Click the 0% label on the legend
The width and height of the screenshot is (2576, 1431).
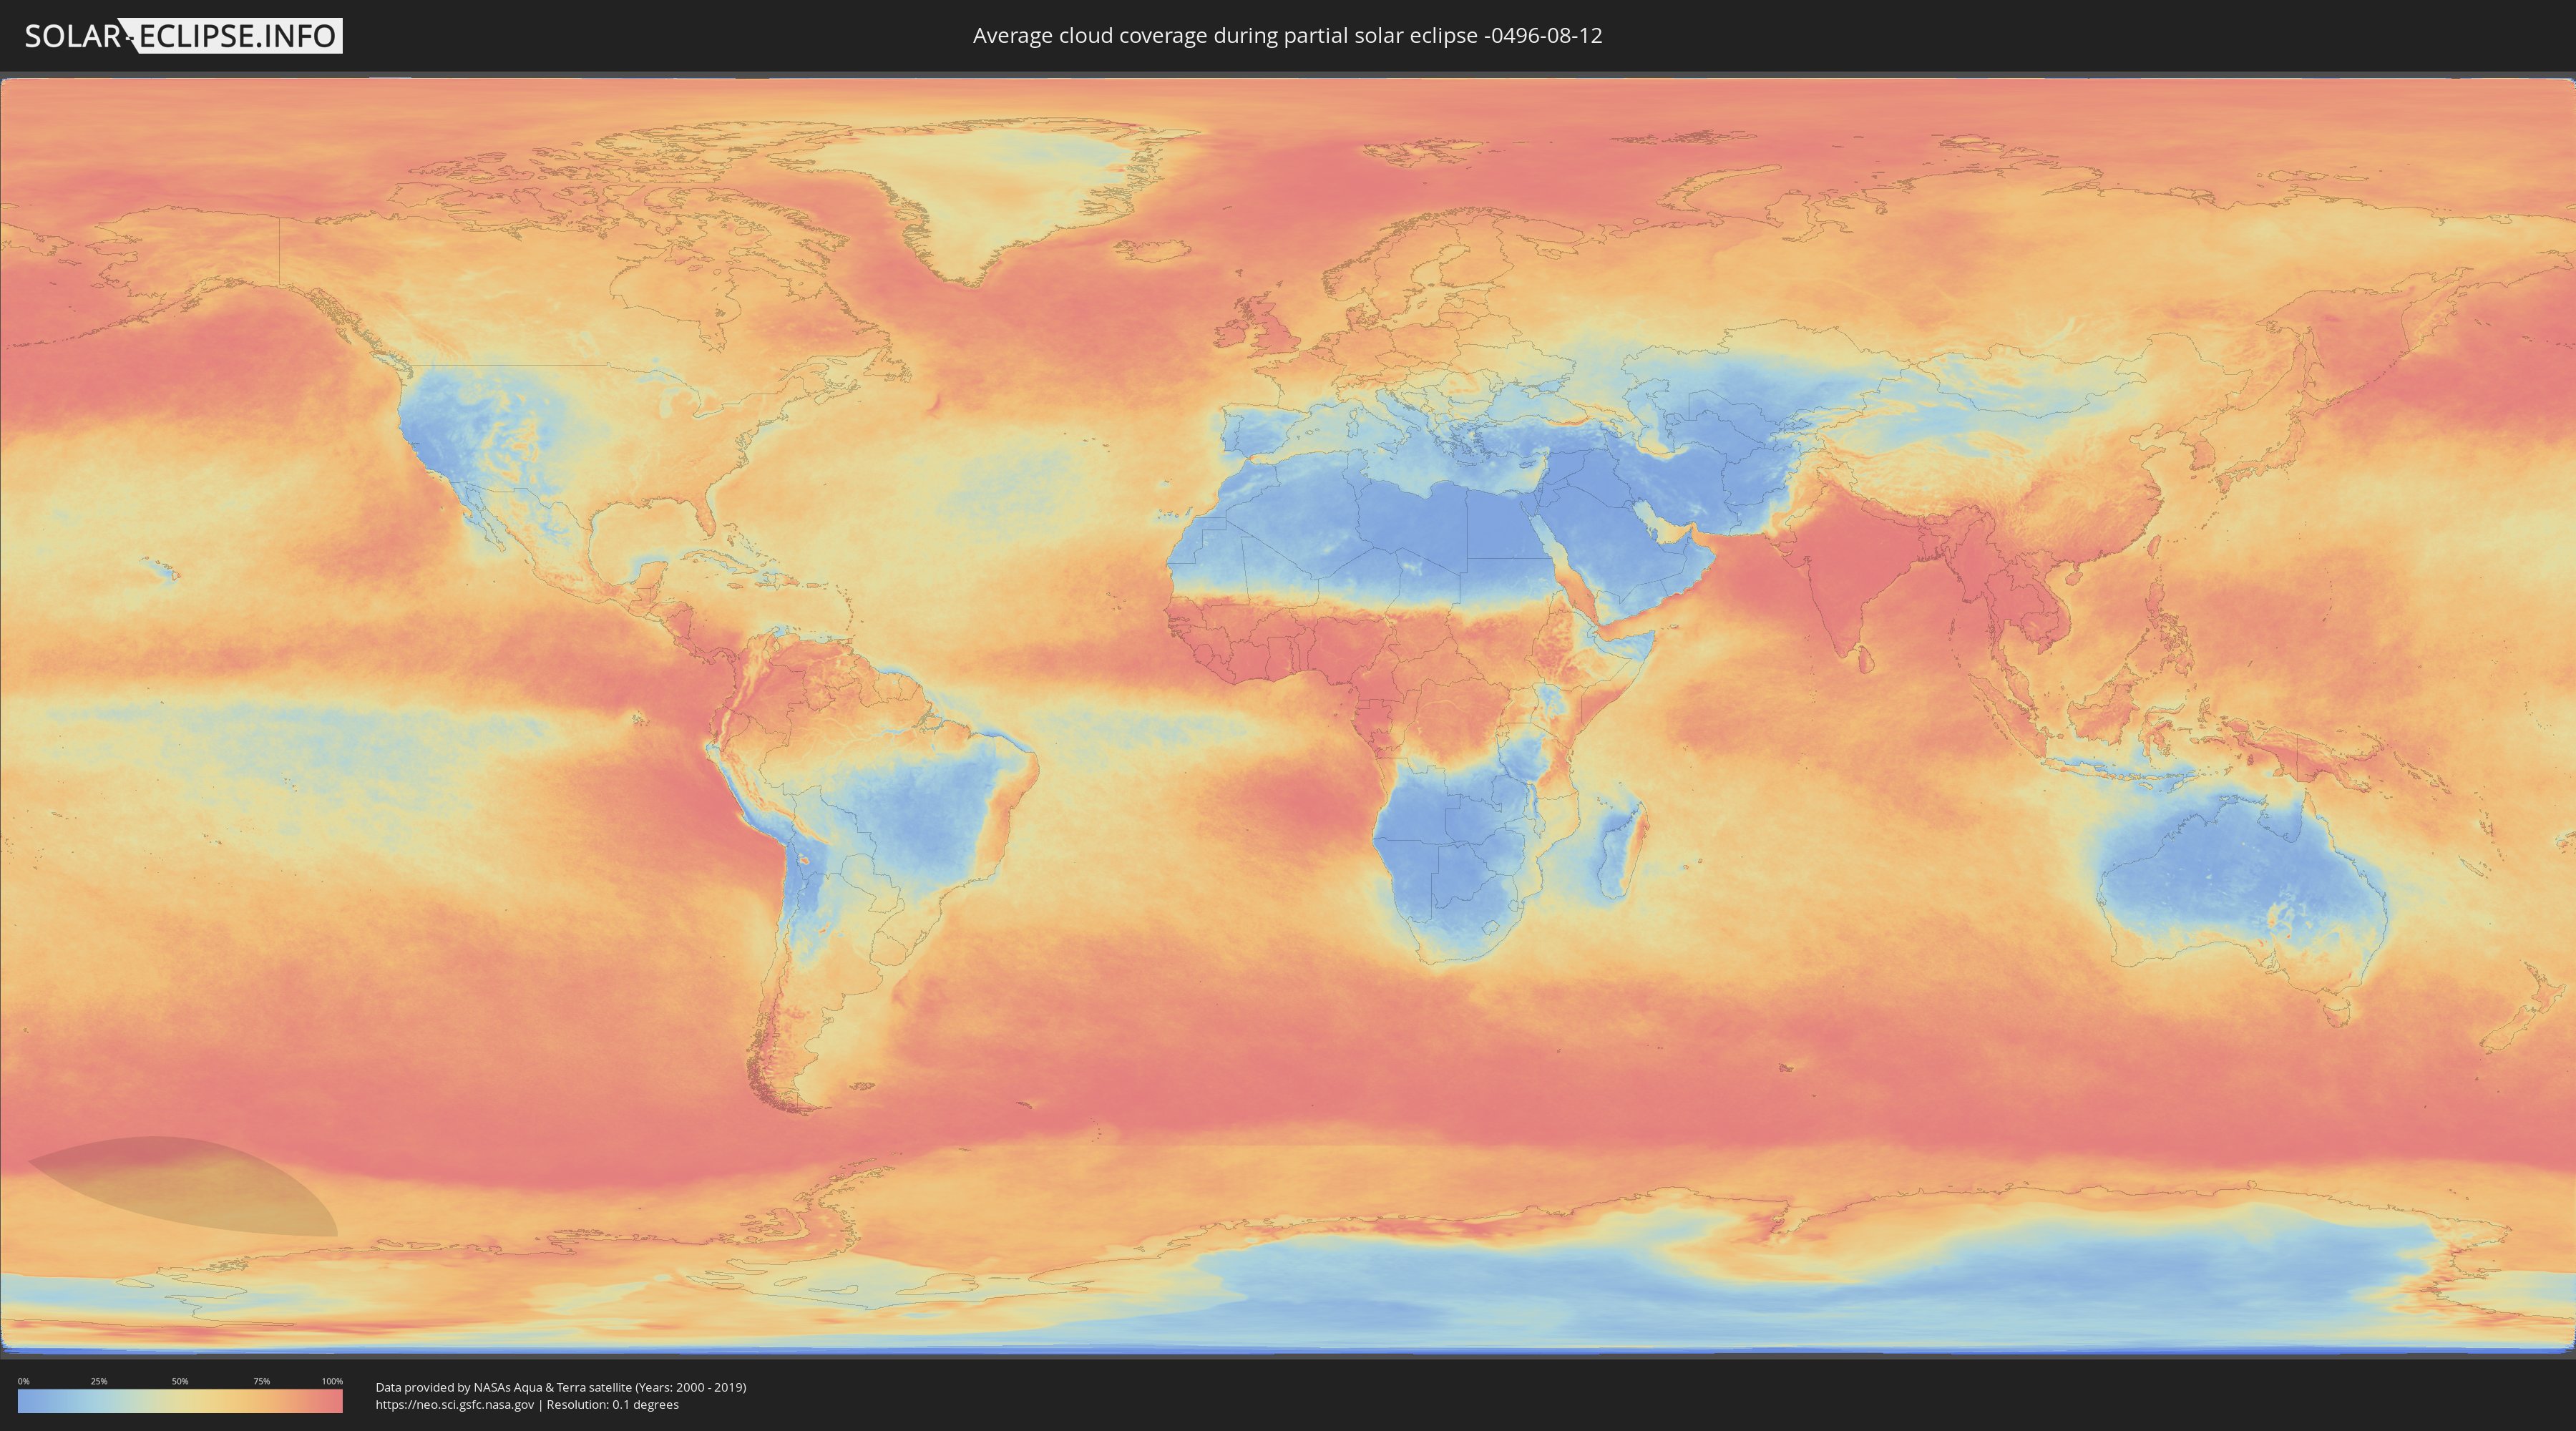coord(23,1381)
